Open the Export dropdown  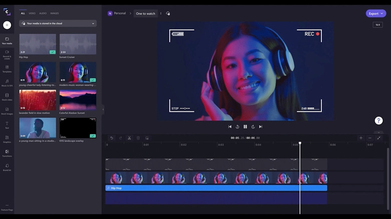pos(375,13)
